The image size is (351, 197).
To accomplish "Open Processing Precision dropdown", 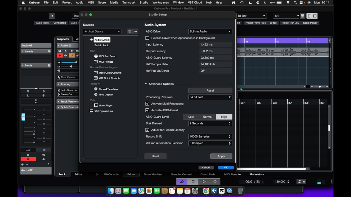I will (x=210, y=97).
